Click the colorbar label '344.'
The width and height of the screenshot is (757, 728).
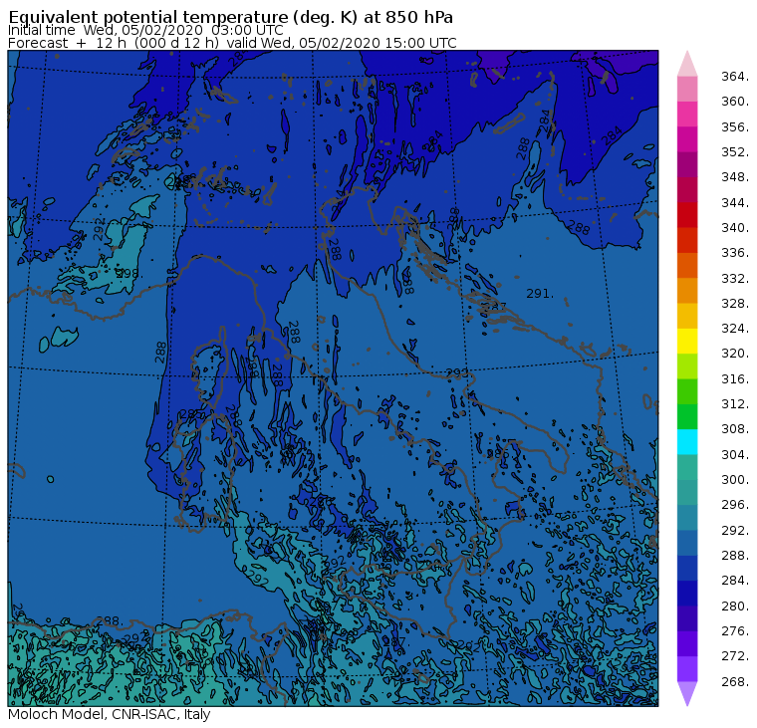point(735,203)
